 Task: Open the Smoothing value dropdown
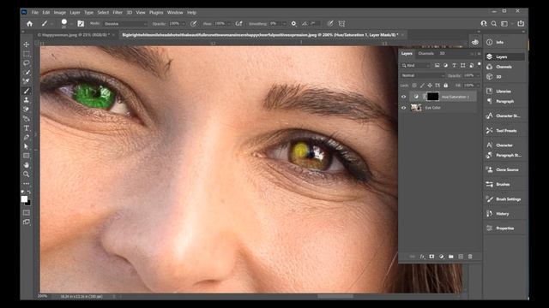pos(284,24)
